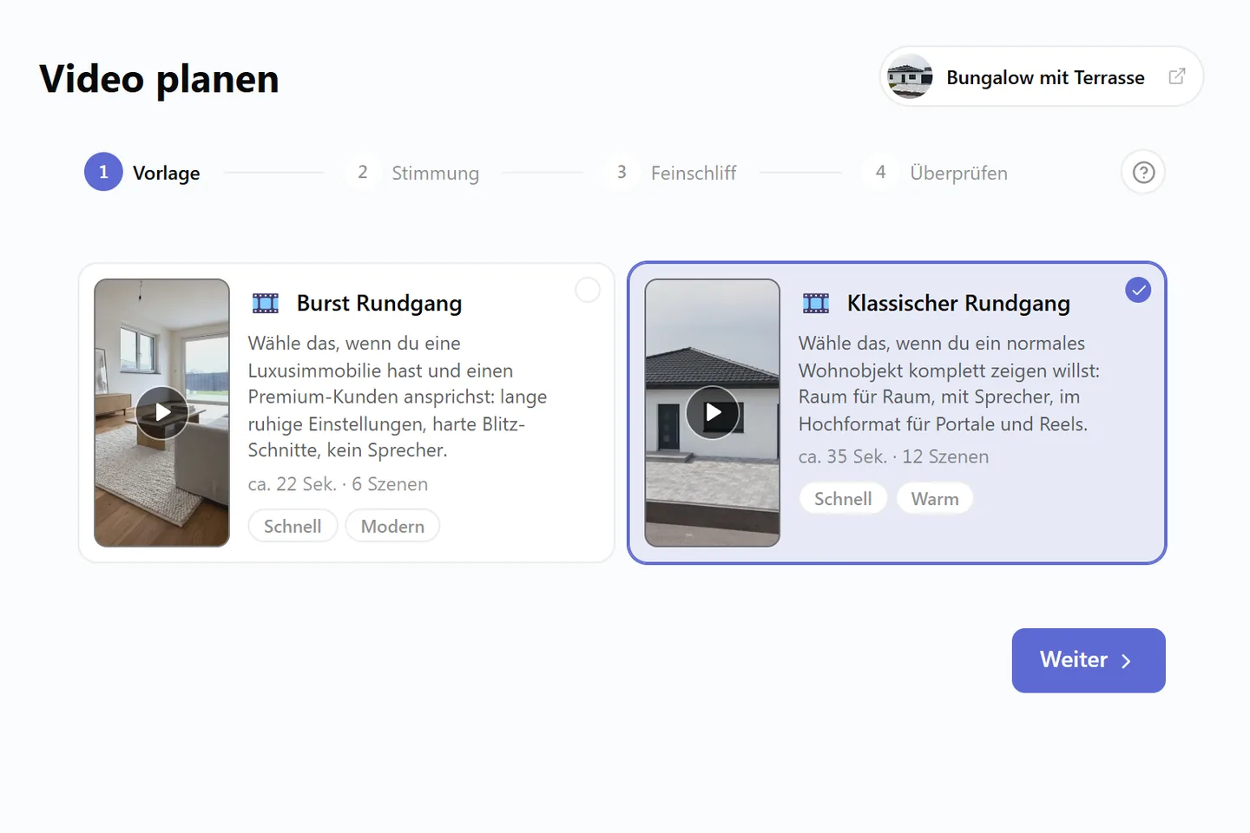1250x833 pixels.
Task: Go to step 3 Feinschliff
Action: coord(670,173)
